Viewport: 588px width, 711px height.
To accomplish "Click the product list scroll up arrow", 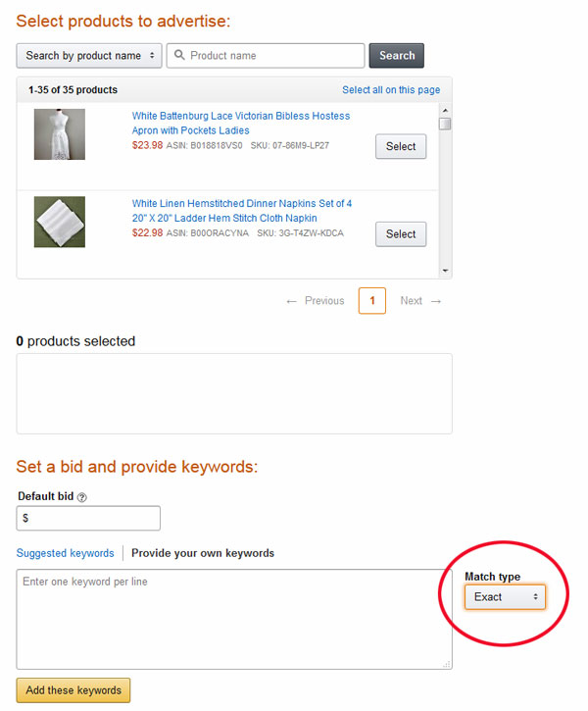I will [445, 110].
